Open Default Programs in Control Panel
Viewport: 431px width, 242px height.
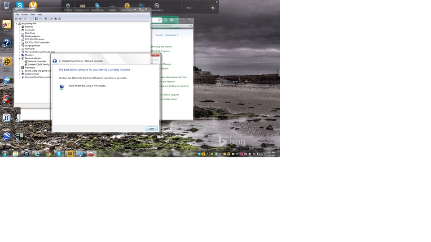(x=161, y=51)
